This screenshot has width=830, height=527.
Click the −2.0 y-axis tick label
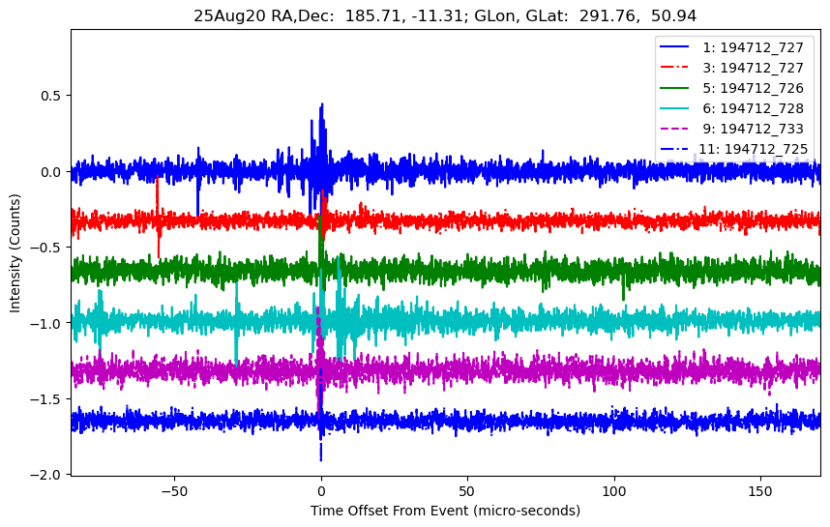[45, 475]
